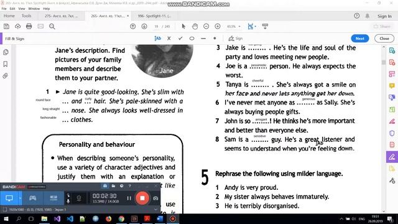Open the shield Protect tool in right pane

click(392, 133)
